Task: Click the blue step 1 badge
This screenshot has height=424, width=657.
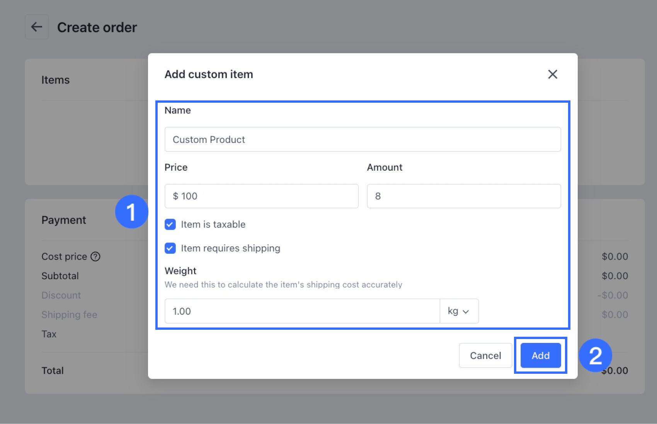Action: coord(131,212)
